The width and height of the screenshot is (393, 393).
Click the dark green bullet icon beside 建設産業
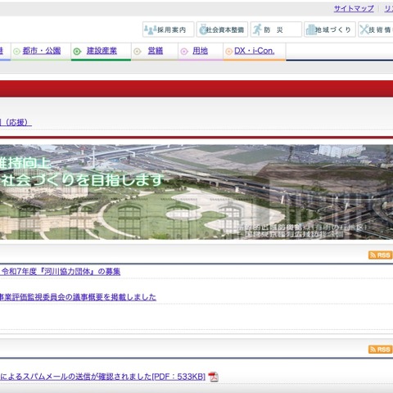(x=78, y=52)
